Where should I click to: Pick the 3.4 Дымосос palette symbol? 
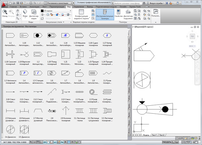(x=11, y=129)
